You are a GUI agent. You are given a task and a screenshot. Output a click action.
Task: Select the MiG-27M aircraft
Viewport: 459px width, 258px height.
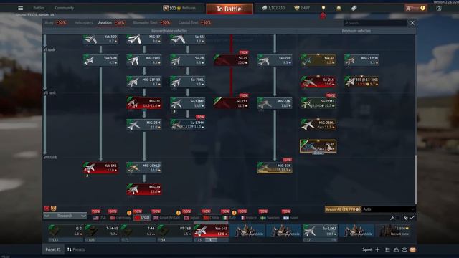tap(275, 103)
